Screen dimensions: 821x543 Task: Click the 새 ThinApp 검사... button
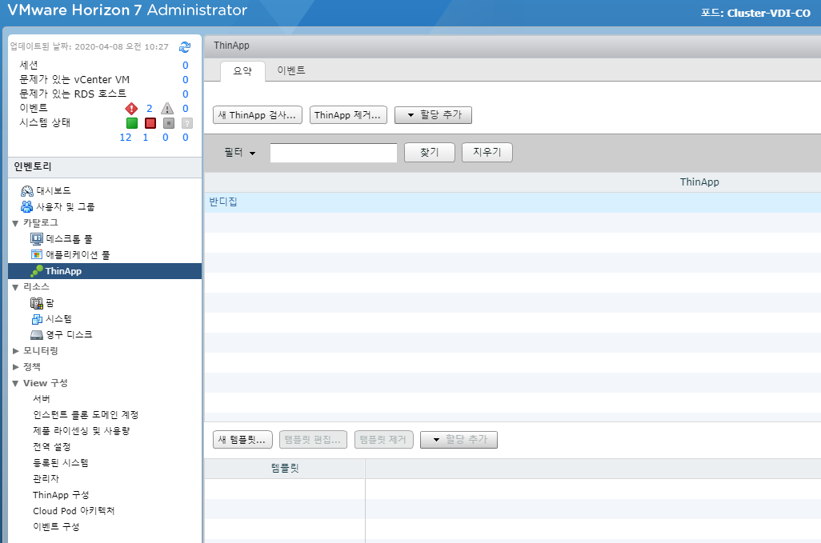258,115
